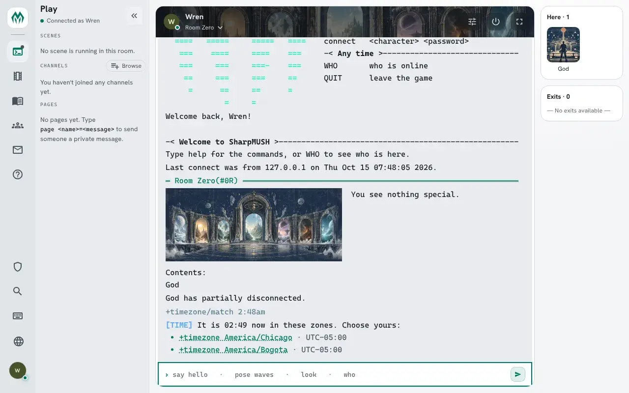Click the "+timezone/match 2:48am" command line
Screen dimensions: 629x393
coord(215,312)
